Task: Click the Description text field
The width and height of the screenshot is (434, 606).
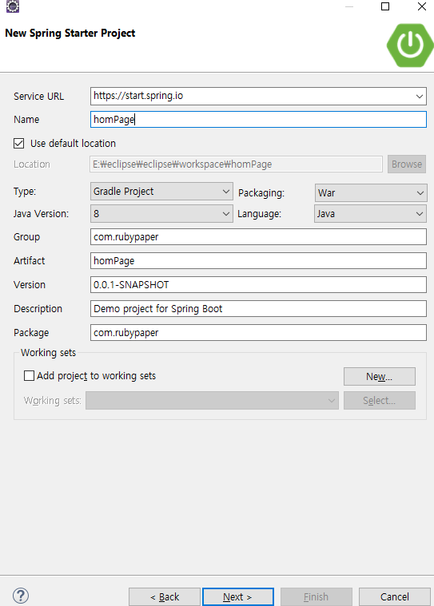Action: click(x=258, y=309)
